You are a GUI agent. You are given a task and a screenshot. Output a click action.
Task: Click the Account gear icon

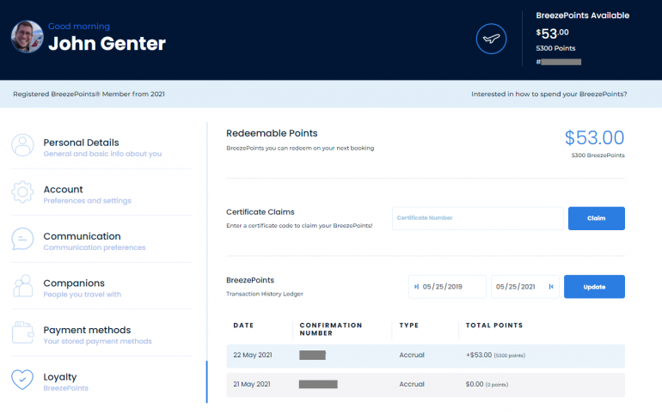click(23, 192)
